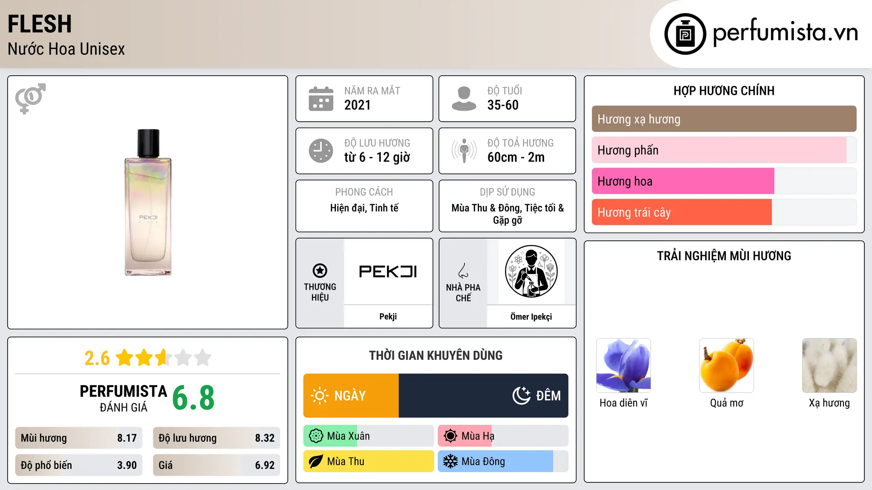Click the Độ phổ biến 3.90 score
This screenshot has height=490, width=872.
79,465
